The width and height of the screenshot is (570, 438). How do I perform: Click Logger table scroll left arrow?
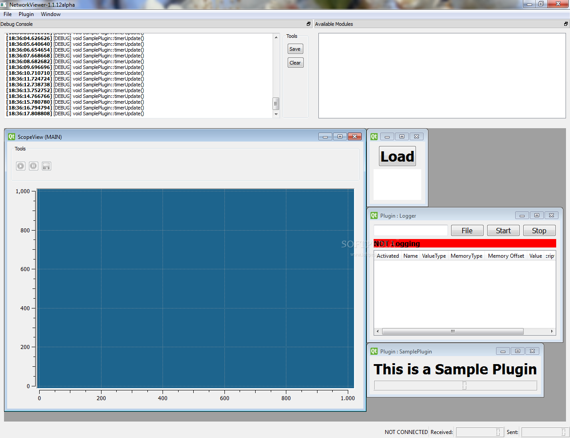pyautogui.click(x=378, y=331)
